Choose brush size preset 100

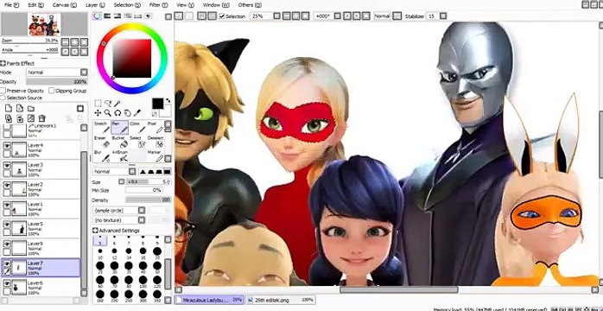[x=143, y=282]
